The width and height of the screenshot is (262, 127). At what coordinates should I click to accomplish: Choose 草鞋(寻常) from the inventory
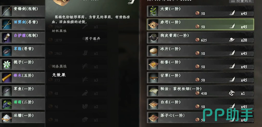tap(23, 51)
